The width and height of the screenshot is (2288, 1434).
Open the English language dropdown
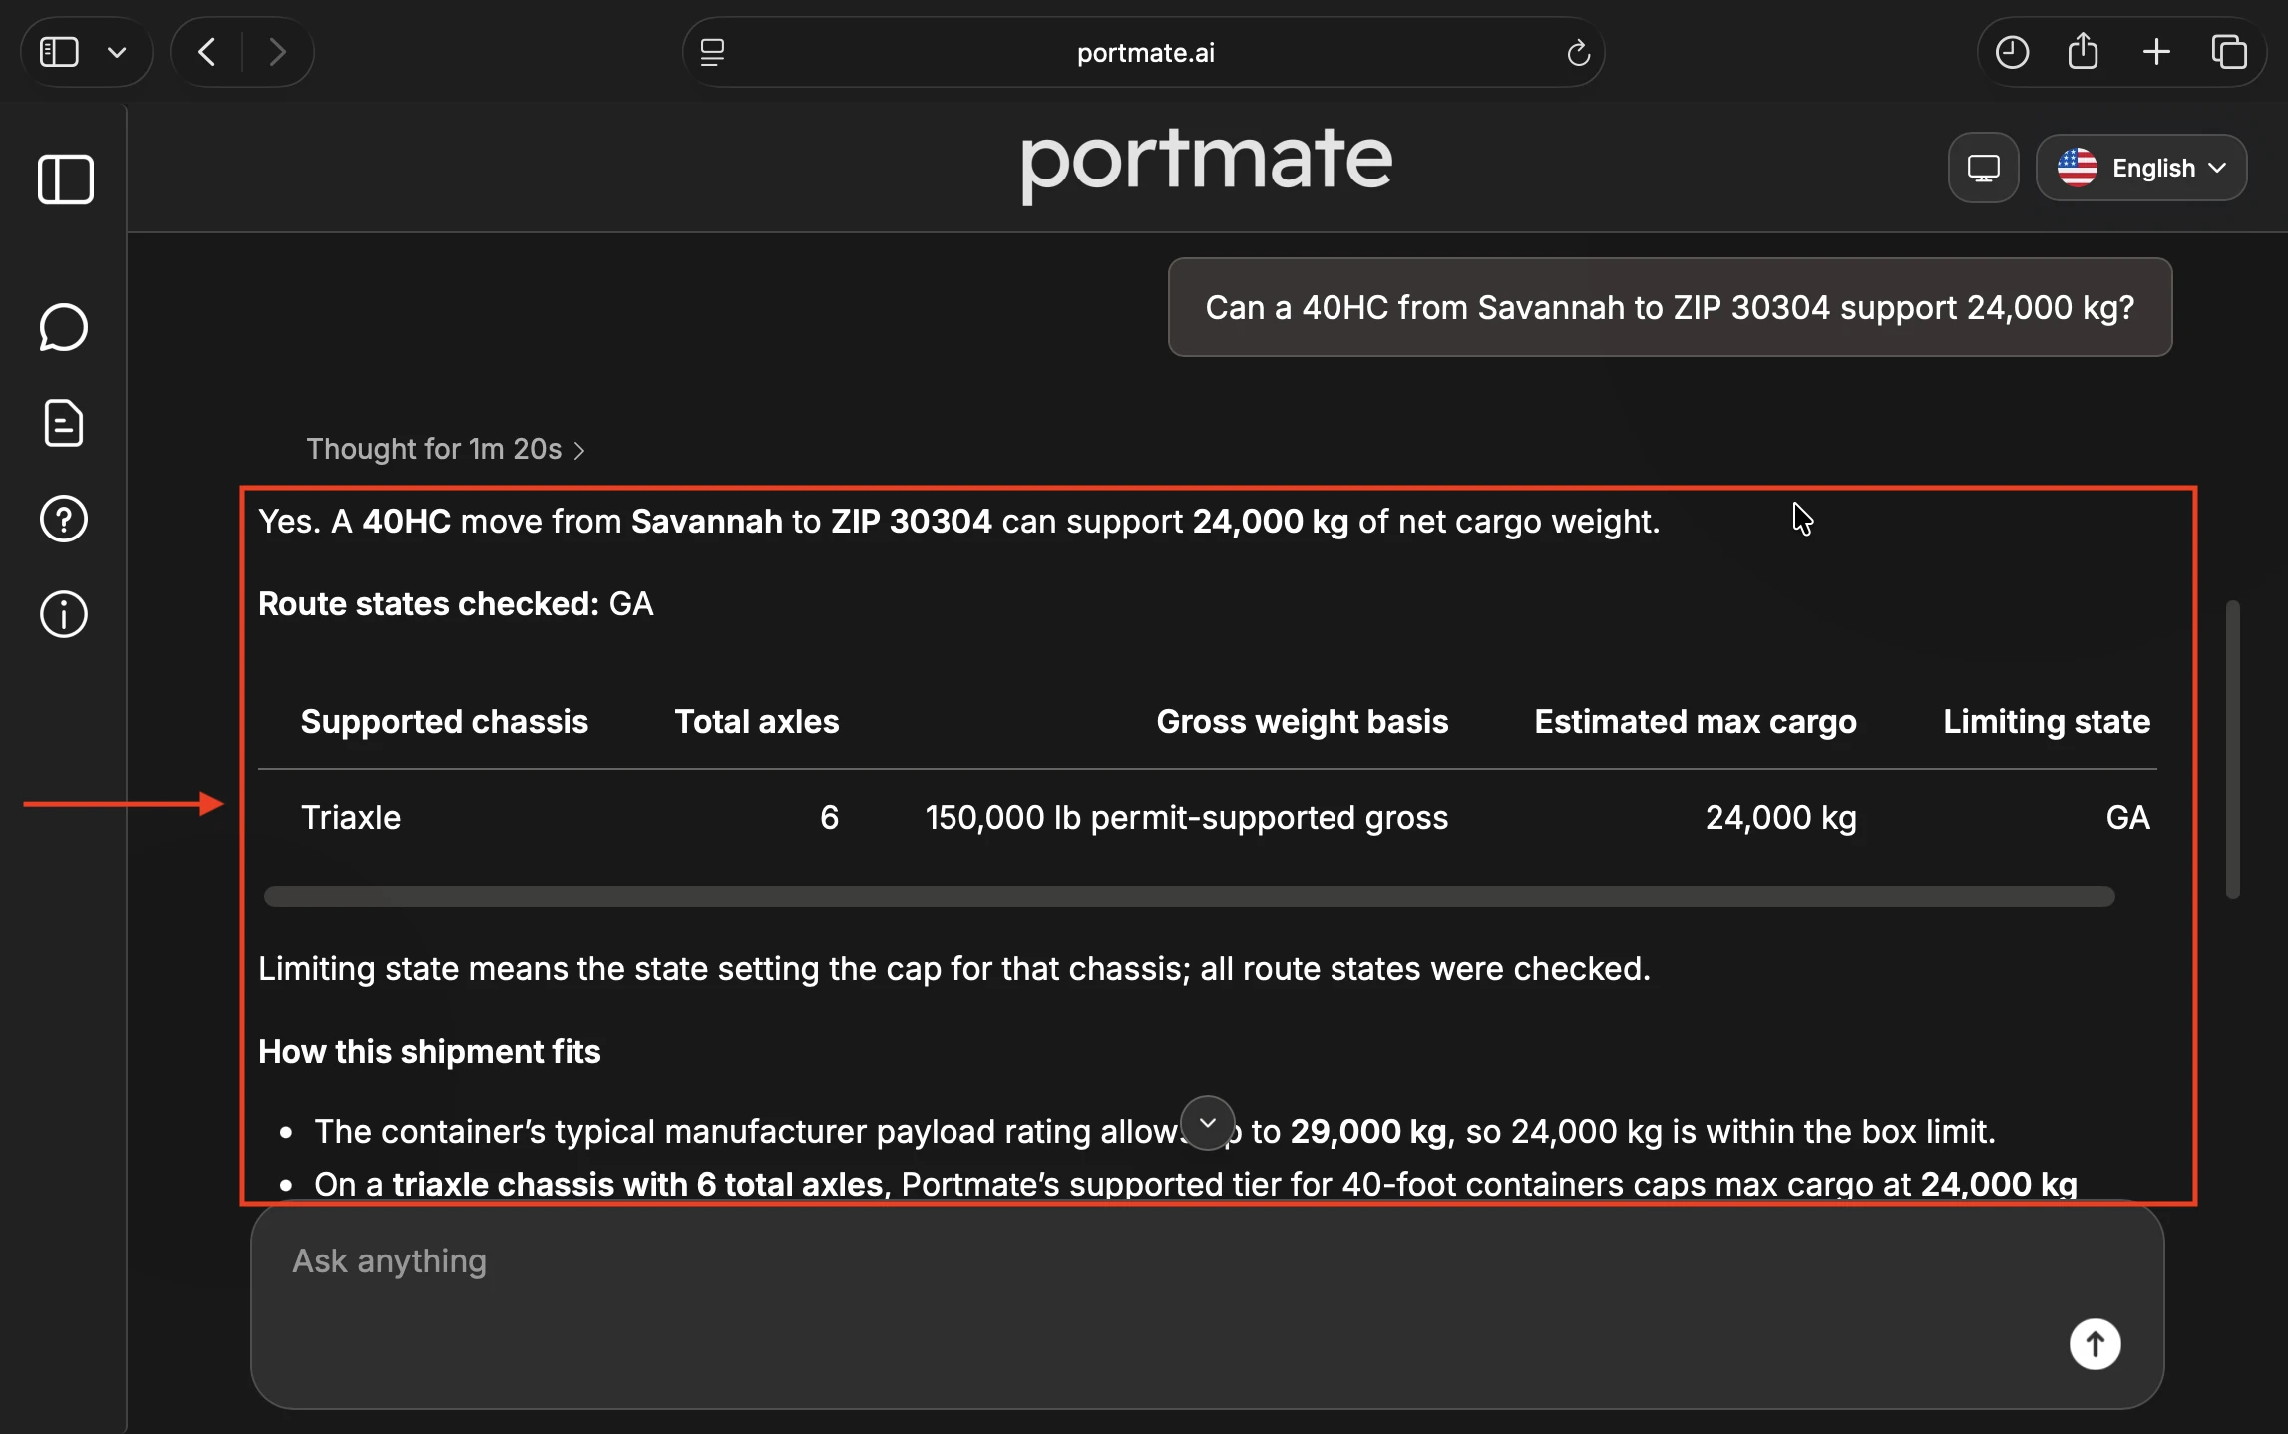(x=2141, y=168)
